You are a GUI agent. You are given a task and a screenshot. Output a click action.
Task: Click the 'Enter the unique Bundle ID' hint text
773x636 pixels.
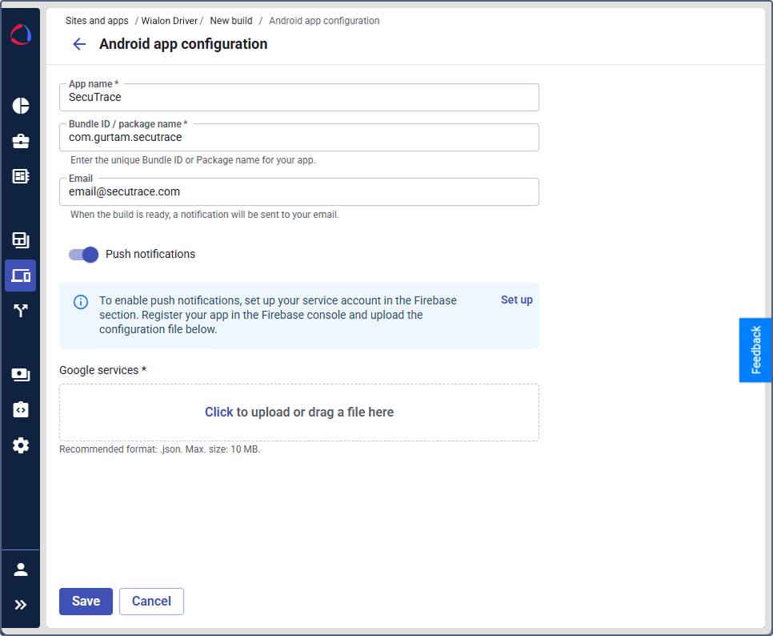[193, 160]
